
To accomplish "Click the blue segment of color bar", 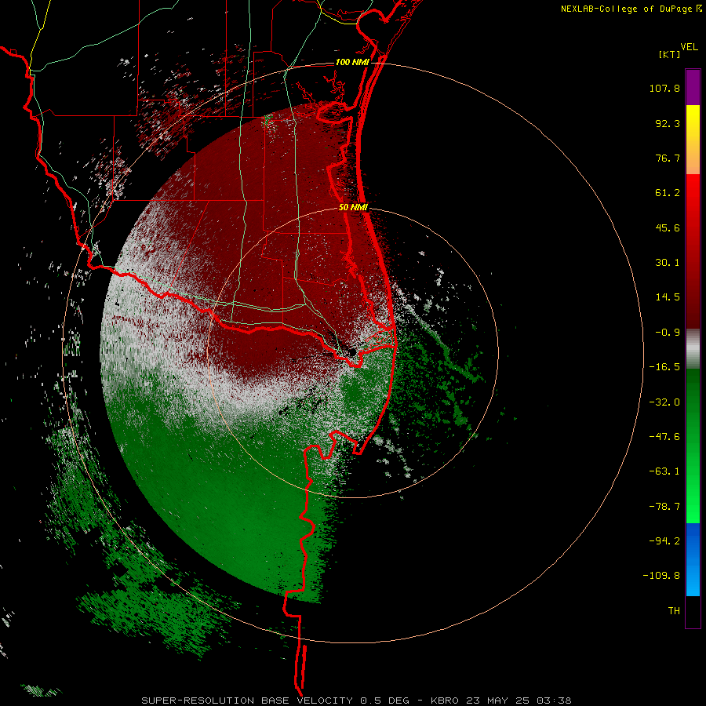I will click(693, 559).
